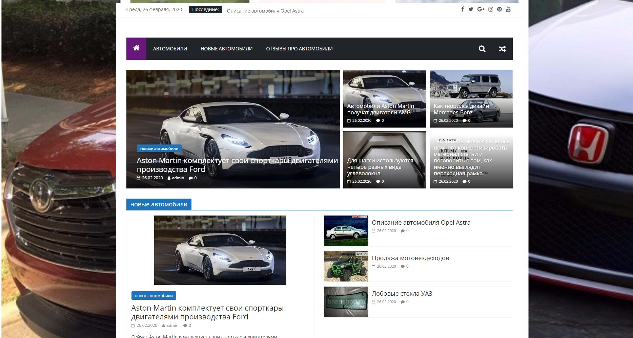Click the comment icon on Aston Martin AMG tile
Screen dimensions: 633x338
click(378, 120)
